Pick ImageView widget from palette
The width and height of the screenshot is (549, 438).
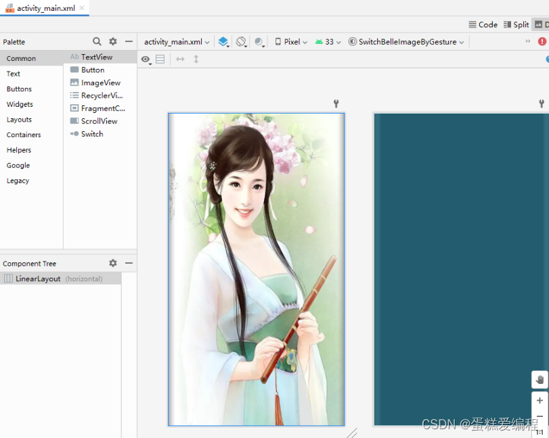pyautogui.click(x=100, y=83)
